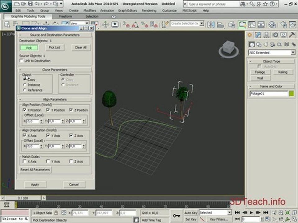Screen dimensions: 298x223
Task: Uncheck X Position in Align Position
Action: 25,110
